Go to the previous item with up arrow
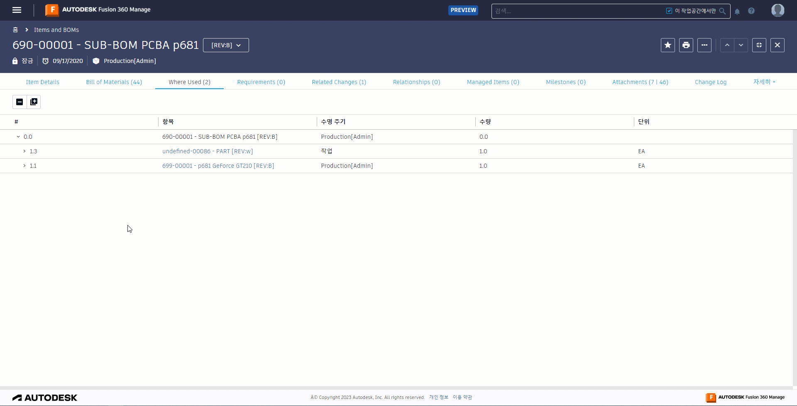 click(x=727, y=45)
